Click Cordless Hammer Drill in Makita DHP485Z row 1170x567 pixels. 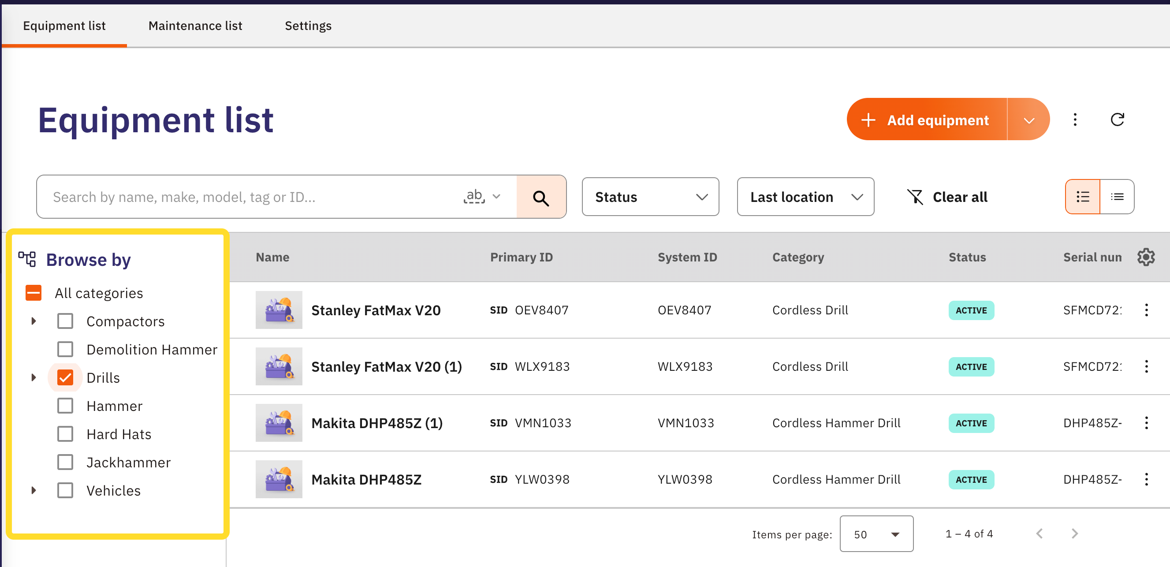pyautogui.click(x=836, y=479)
